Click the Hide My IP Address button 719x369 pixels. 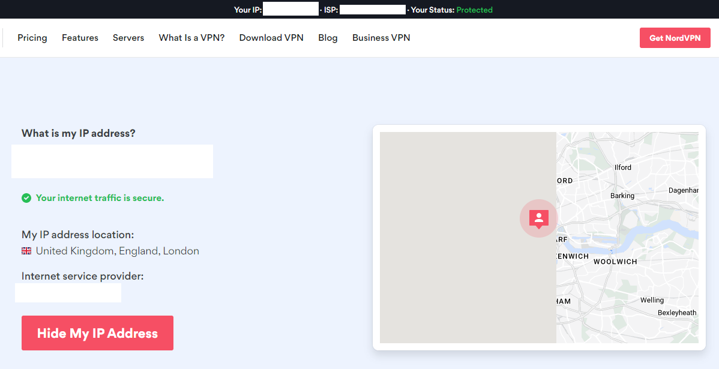coord(97,333)
